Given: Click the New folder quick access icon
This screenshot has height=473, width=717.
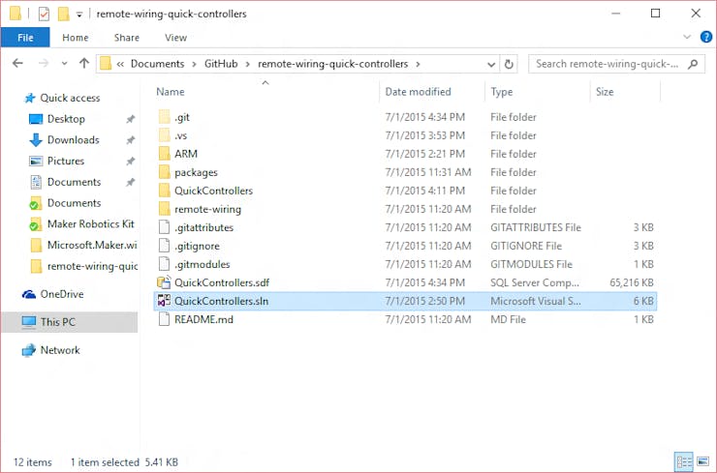Looking at the screenshot, I should 64,15.
